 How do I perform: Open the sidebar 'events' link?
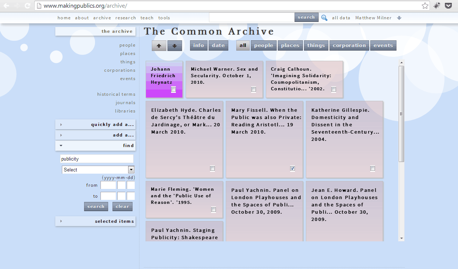point(128,79)
